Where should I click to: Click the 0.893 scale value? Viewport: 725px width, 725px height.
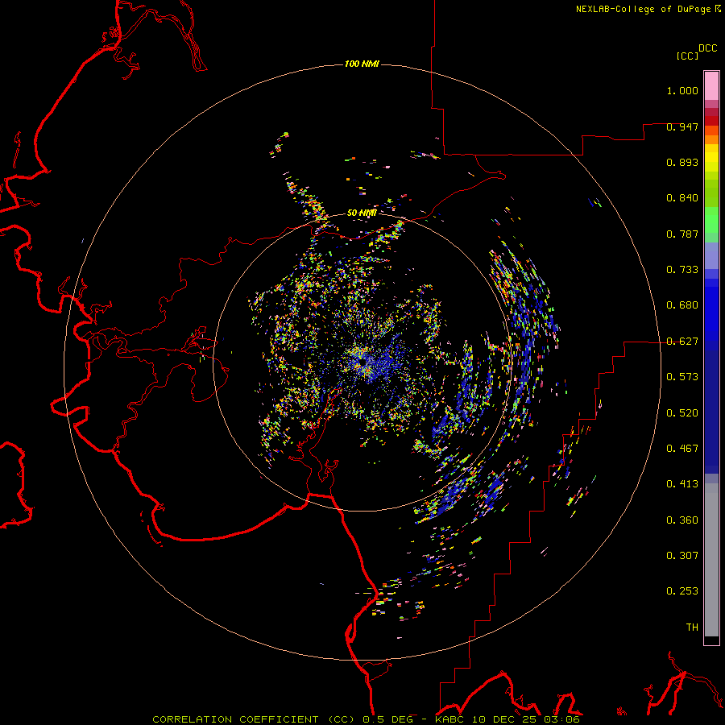point(682,162)
